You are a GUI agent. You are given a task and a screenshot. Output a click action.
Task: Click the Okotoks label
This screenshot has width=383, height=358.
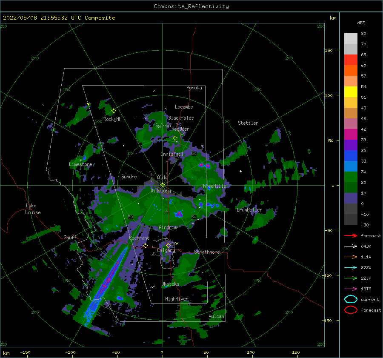pos(170,284)
